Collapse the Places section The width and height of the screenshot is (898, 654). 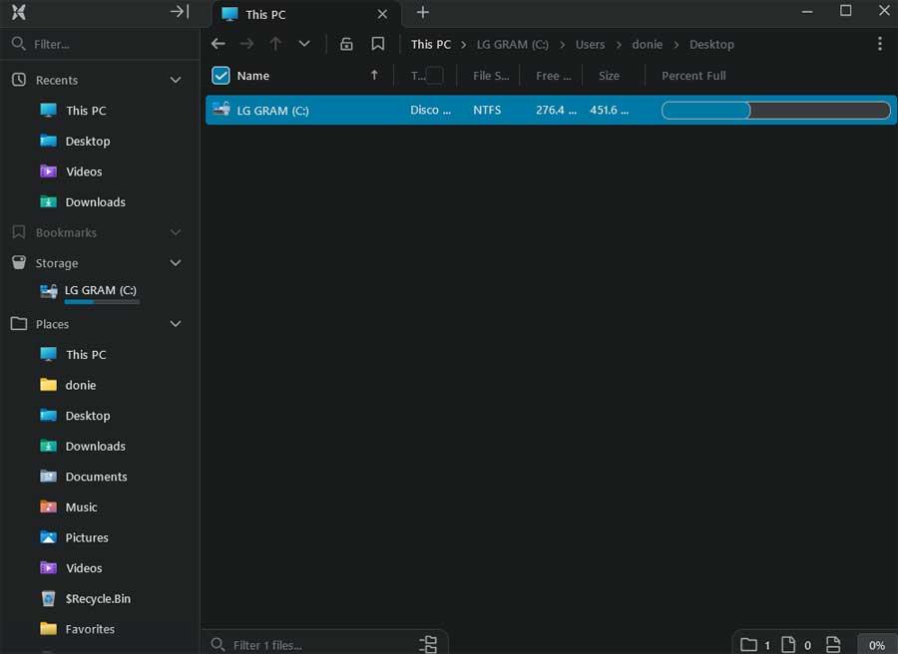(x=176, y=324)
